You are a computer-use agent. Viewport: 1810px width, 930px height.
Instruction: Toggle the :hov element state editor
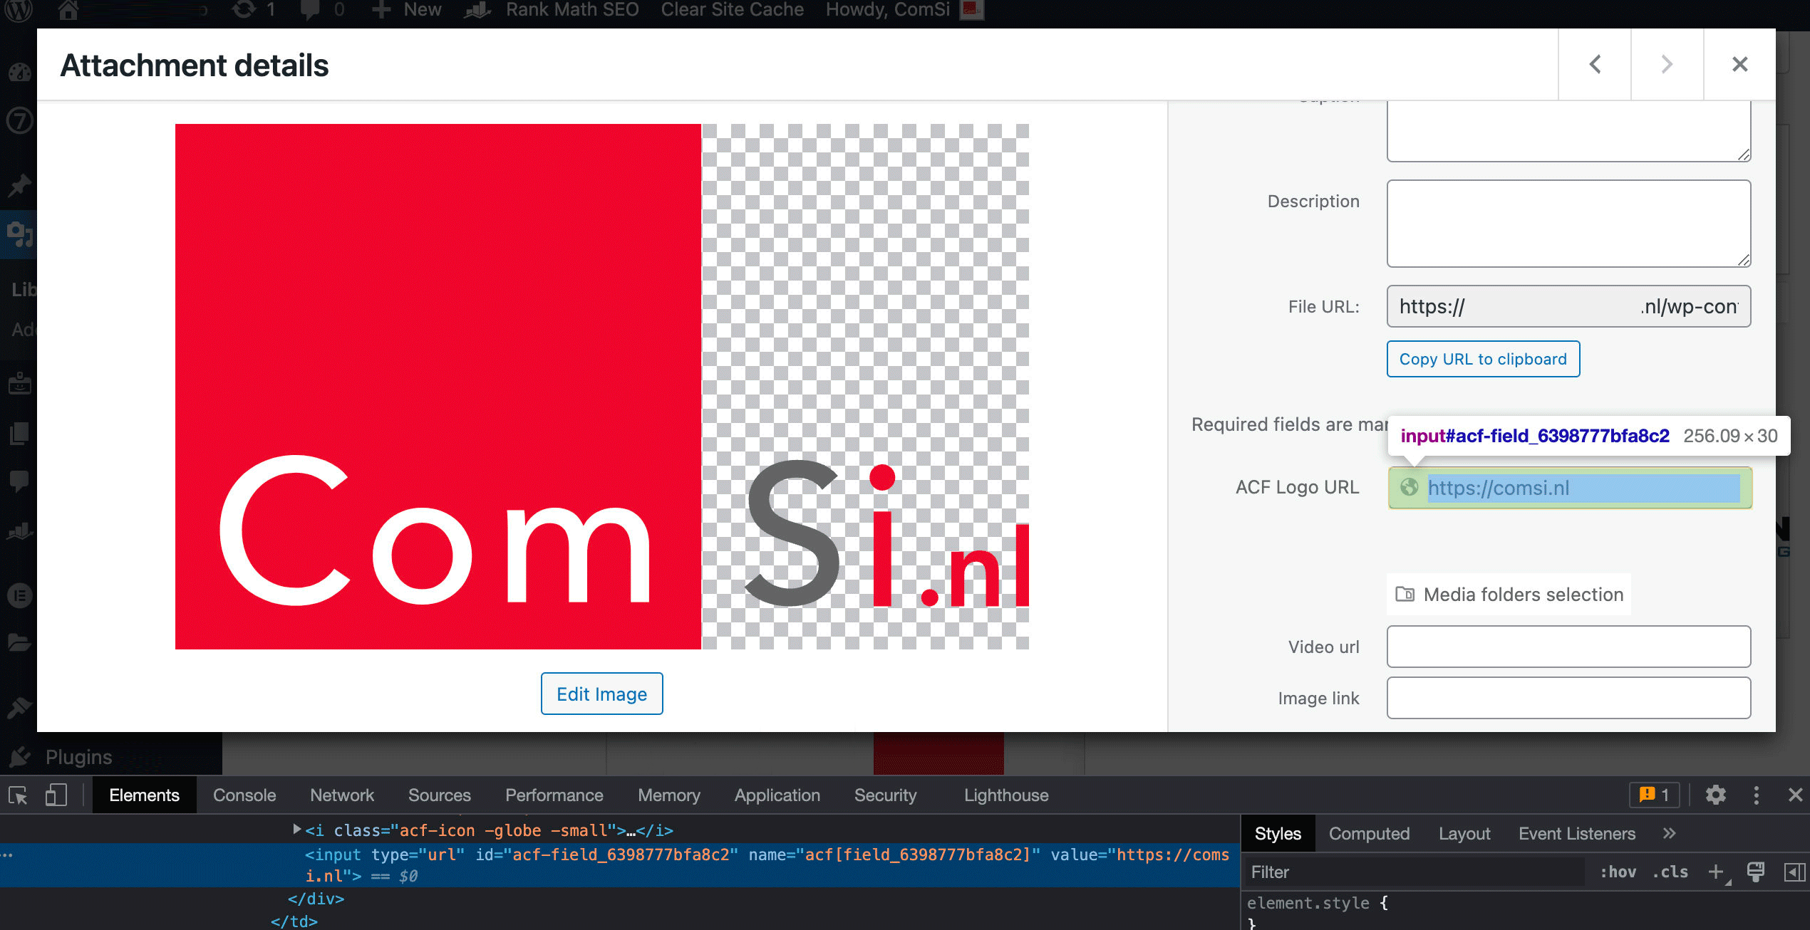pos(1618,872)
